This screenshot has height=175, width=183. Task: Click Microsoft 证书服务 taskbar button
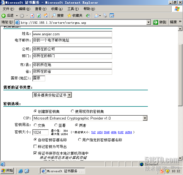point(63,171)
